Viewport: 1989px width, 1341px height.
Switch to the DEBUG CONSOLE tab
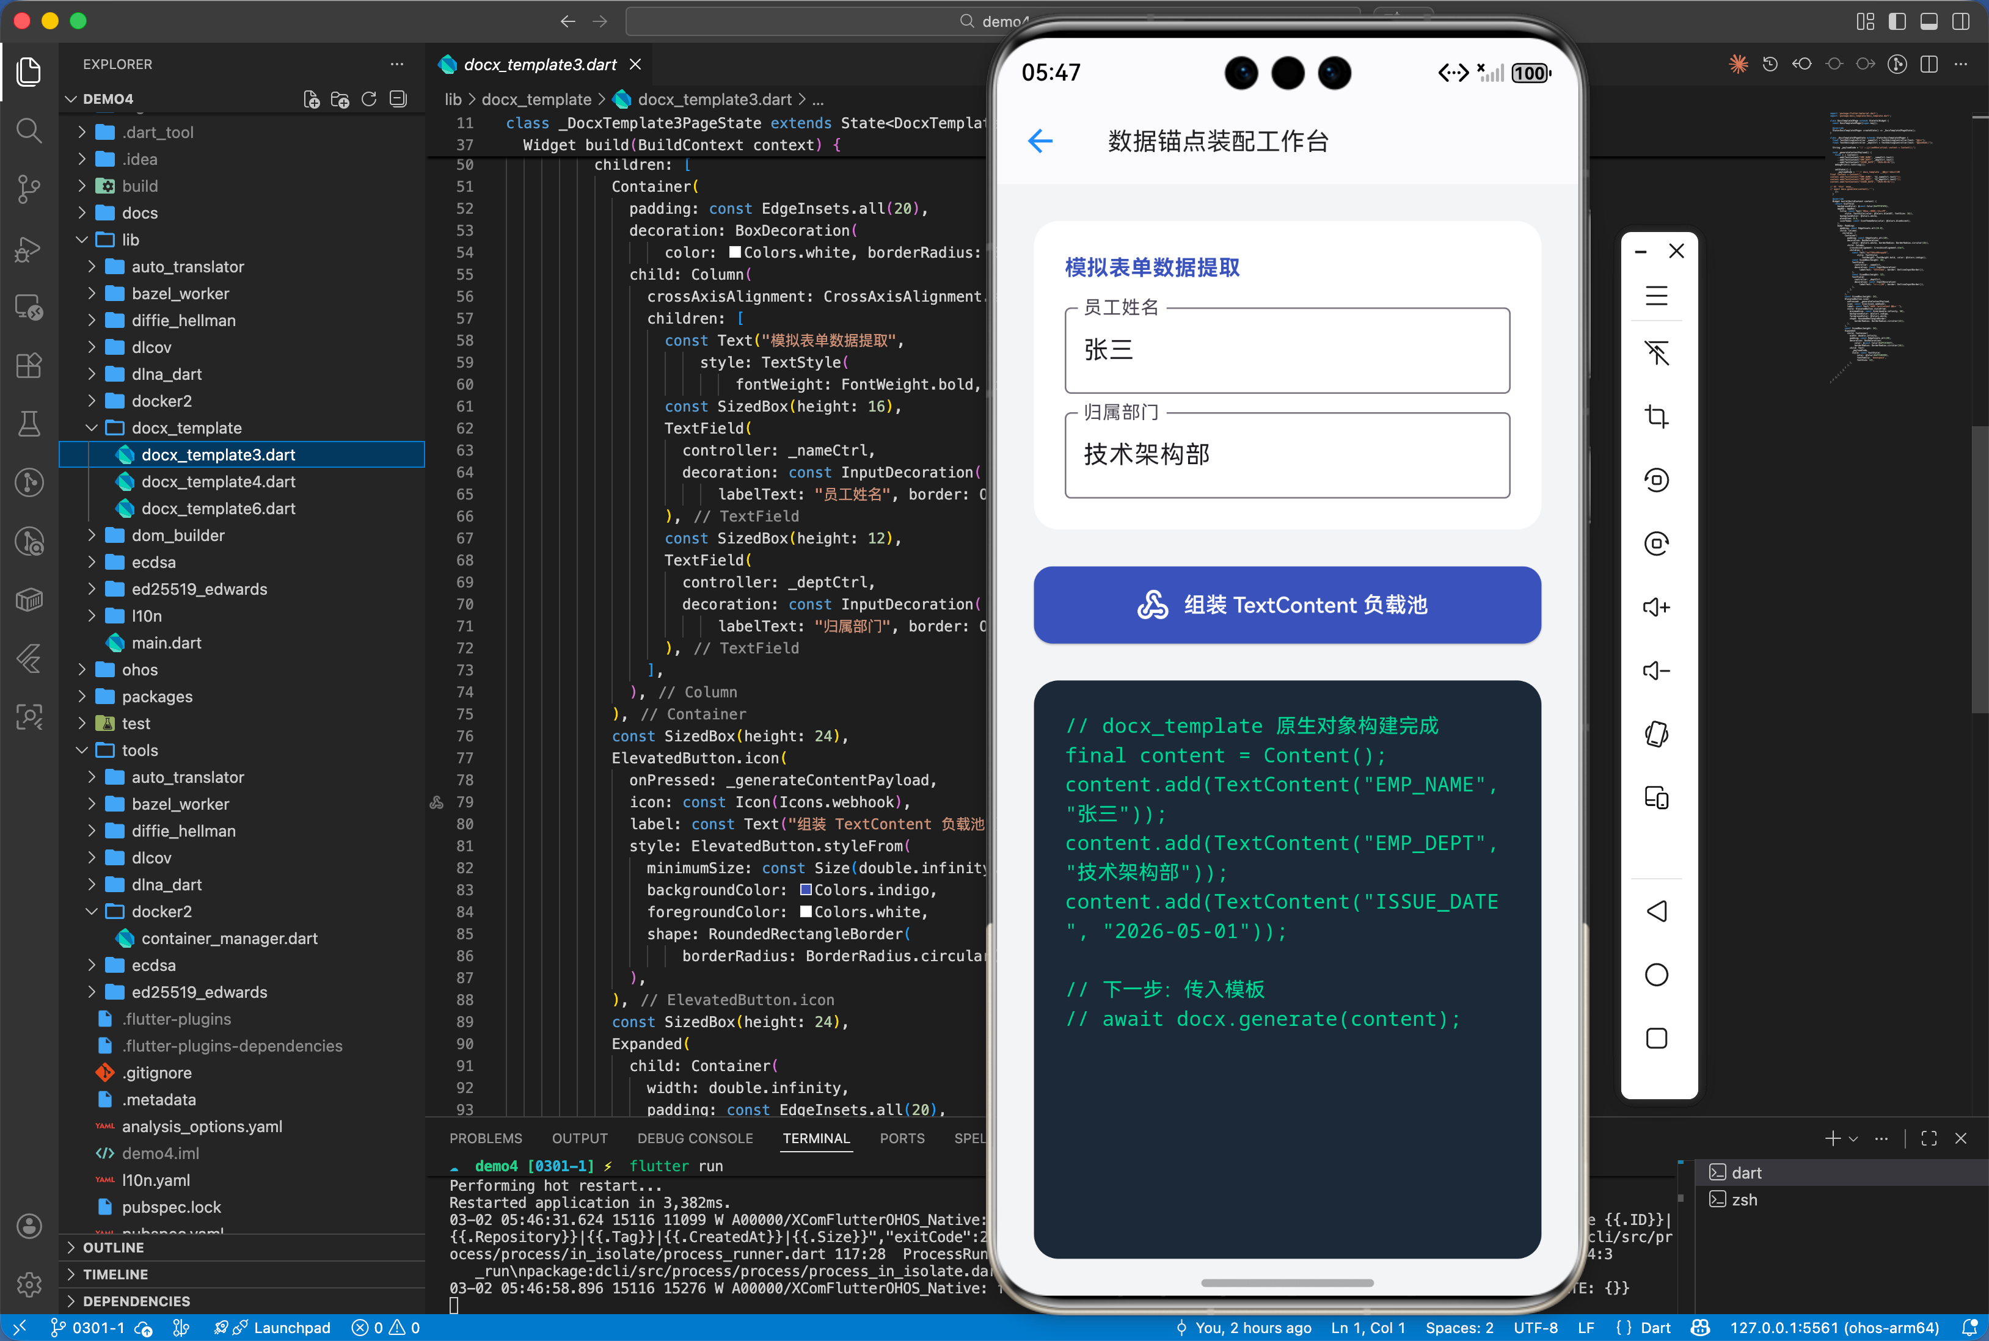tap(696, 1138)
